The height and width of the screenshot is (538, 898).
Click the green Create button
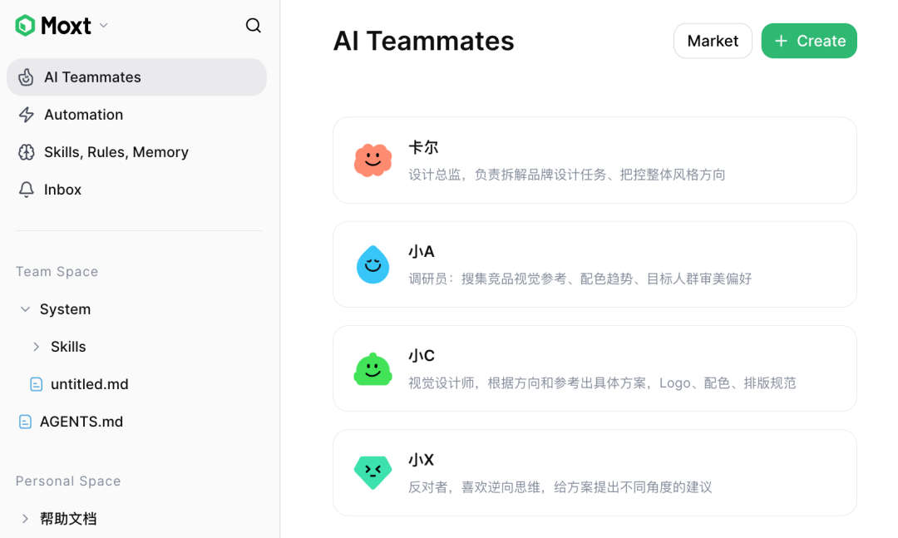(x=808, y=40)
